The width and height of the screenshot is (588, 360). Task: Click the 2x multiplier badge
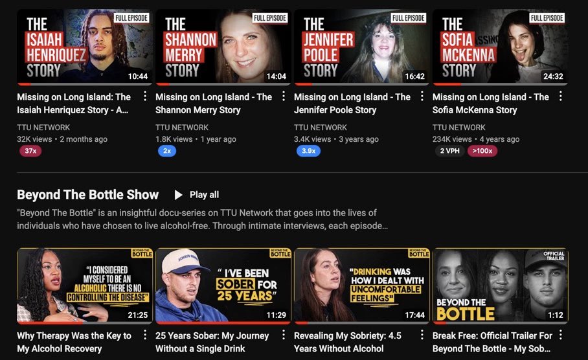[167, 151]
